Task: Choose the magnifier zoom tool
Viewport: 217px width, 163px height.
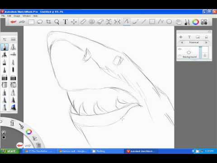Action: tap(57, 22)
